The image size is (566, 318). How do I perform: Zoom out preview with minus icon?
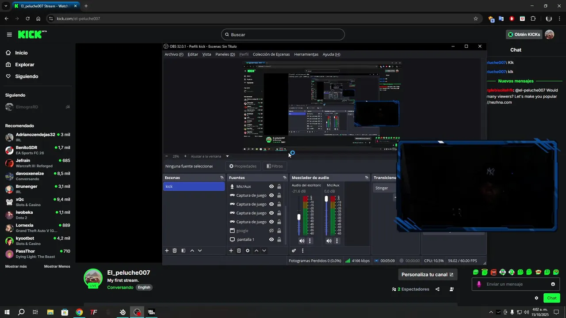point(166,156)
